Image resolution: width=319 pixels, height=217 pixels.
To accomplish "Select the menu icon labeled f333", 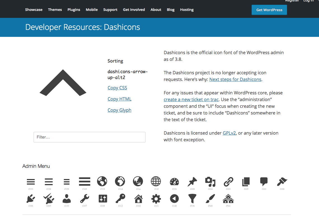I will (x=31, y=182).
